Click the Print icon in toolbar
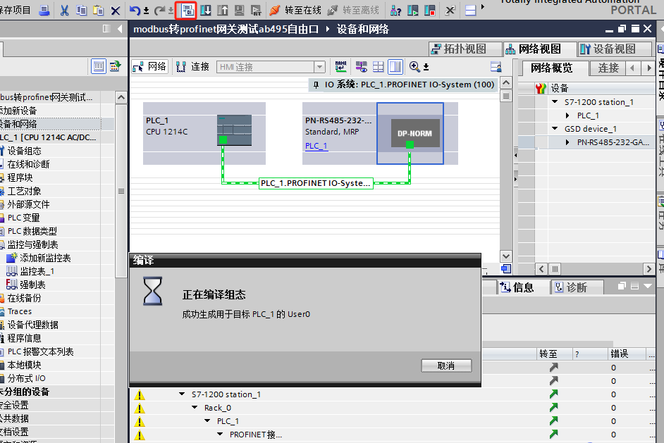The height and width of the screenshot is (443, 664). tap(44, 10)
